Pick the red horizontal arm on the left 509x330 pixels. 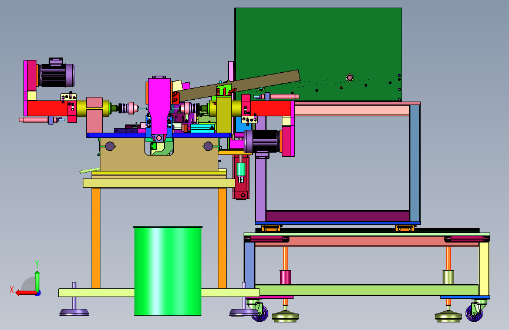(x=47, y=108)
